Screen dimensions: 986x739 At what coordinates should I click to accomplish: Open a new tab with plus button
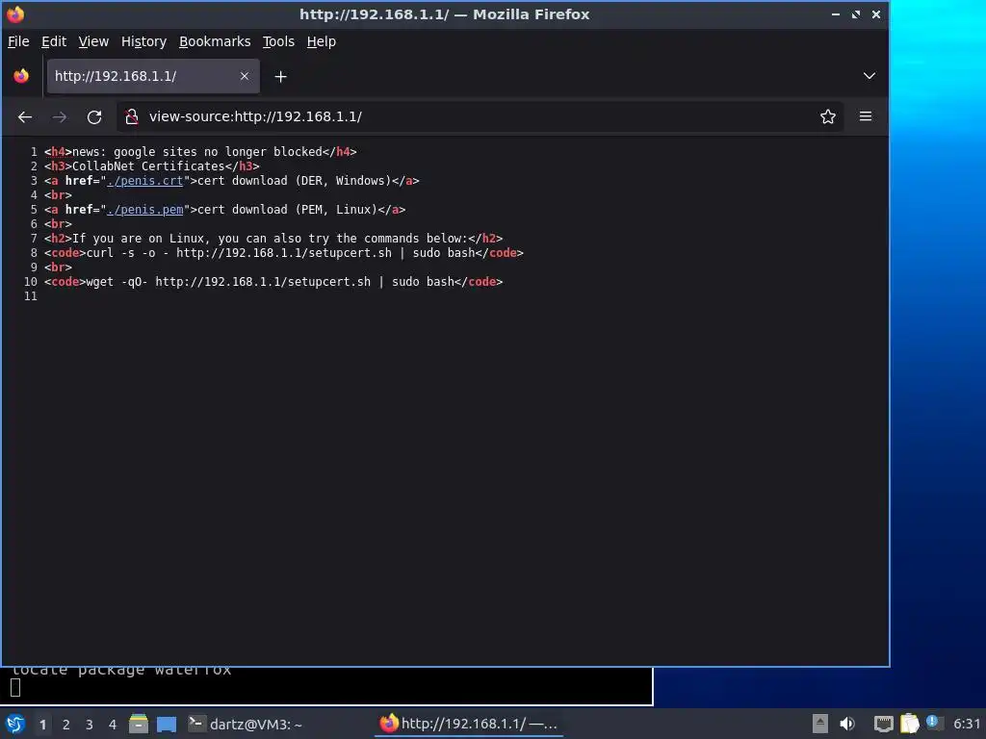[280, 77]
